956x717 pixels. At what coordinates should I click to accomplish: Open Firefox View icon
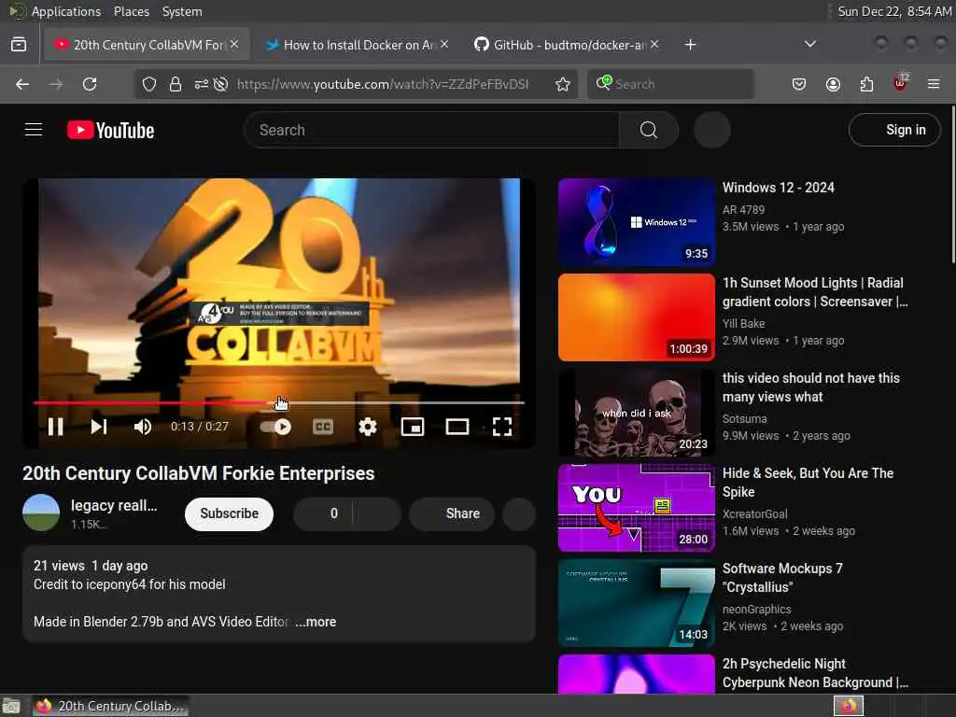tap(19, 45)
